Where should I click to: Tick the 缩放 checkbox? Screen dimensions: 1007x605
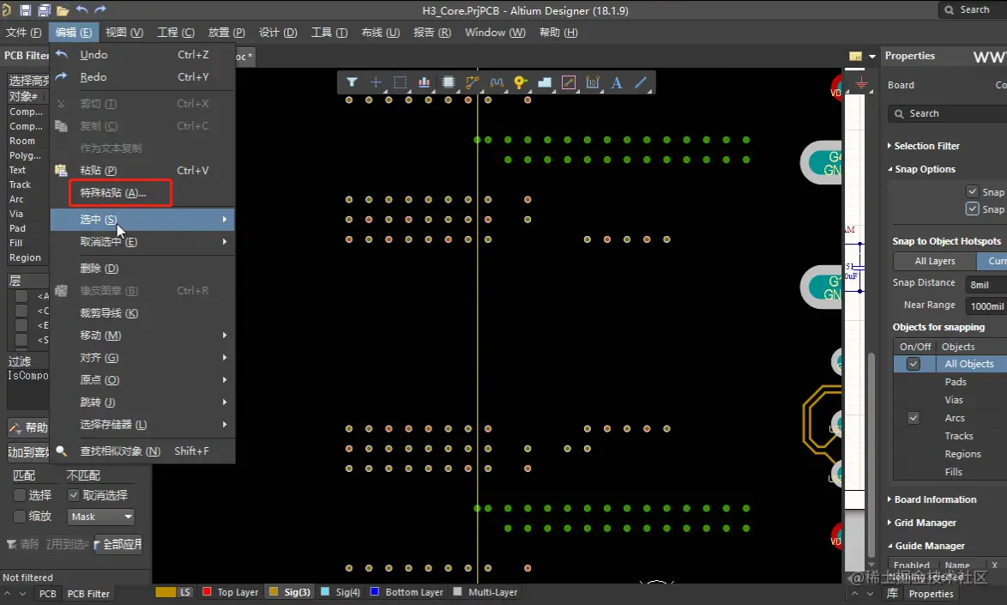[19, 517]
